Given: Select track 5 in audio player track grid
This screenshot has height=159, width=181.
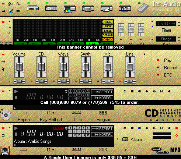Looking at the screenshot, I should [x=88, y=128].
